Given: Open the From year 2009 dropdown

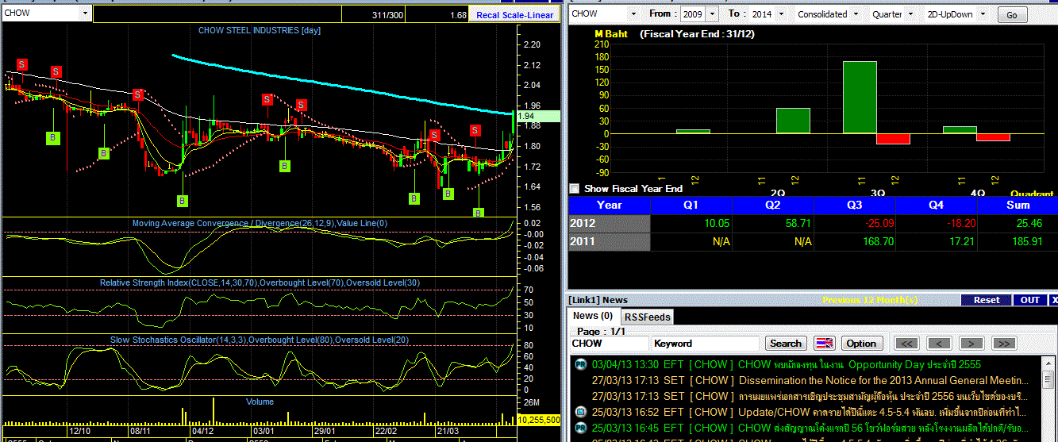Looking at the screenshot, I should click(712, 14).
